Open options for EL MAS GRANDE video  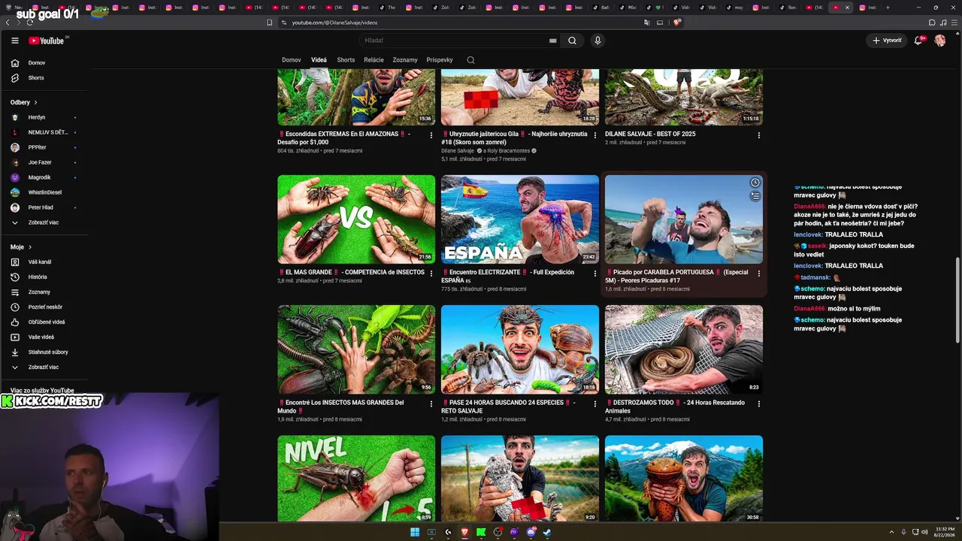click(x=431, y=274)
